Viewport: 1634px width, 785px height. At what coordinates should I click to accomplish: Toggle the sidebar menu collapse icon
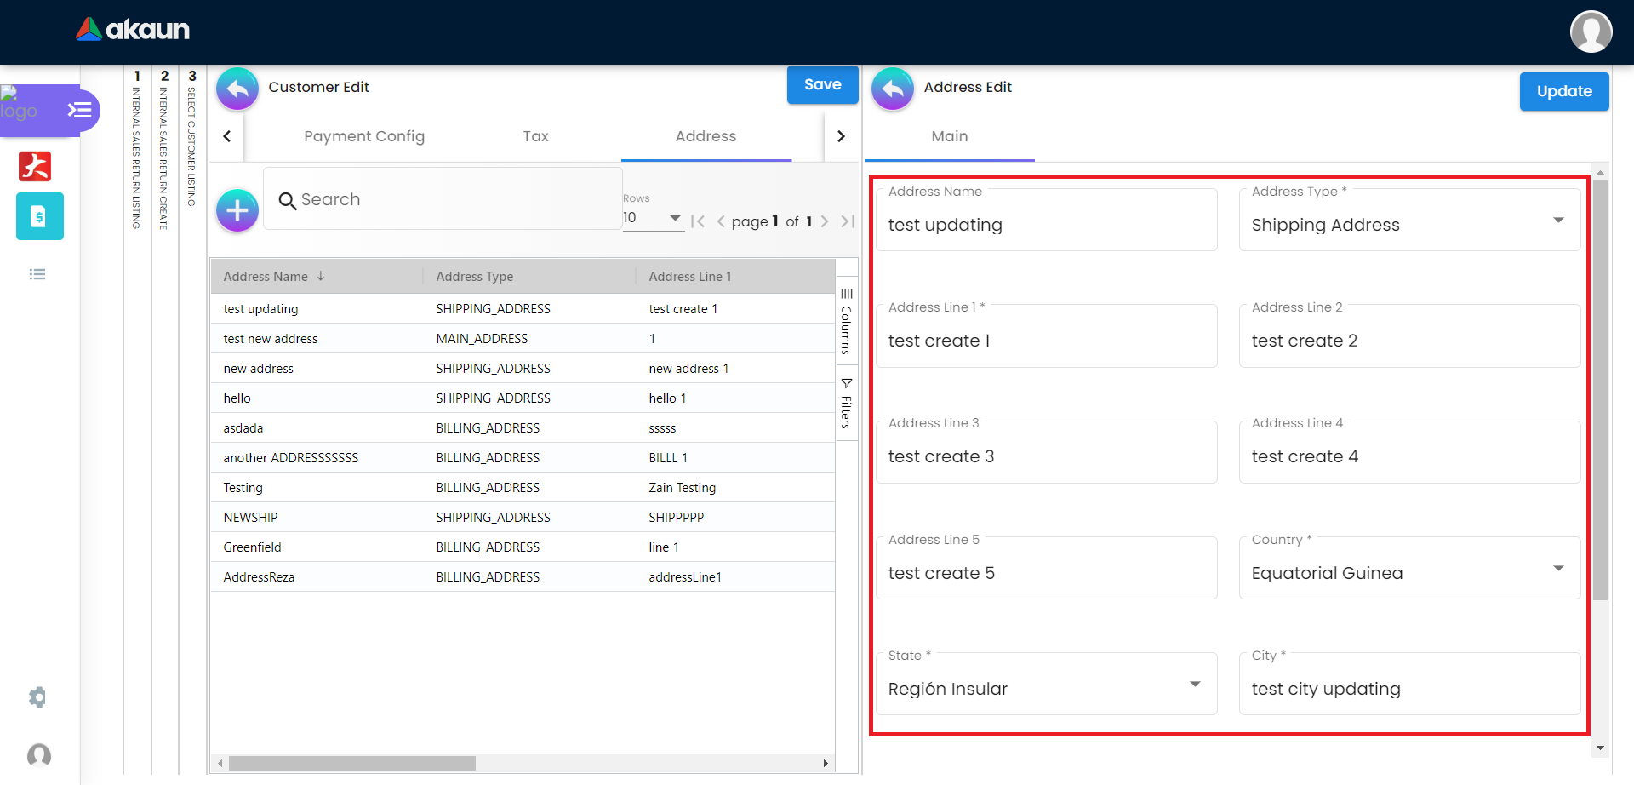[x=79, y=110]
